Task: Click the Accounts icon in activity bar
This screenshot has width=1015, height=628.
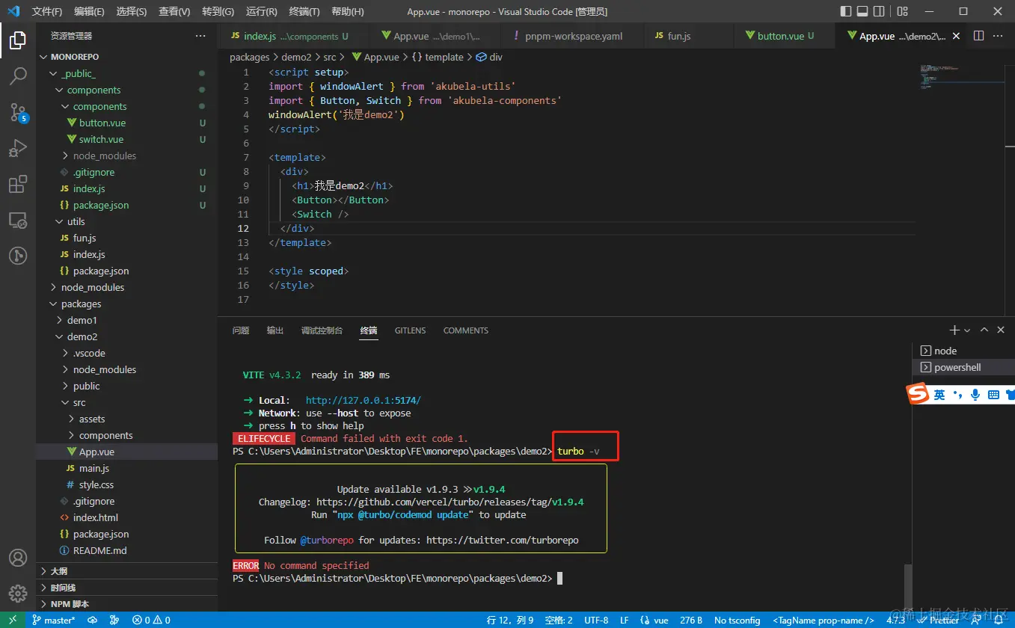Action: pyautogui.click(x=18, y=558)
